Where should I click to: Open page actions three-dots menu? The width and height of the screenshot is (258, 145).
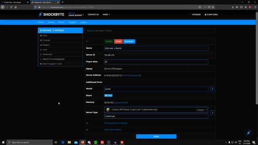pos(205,7)
